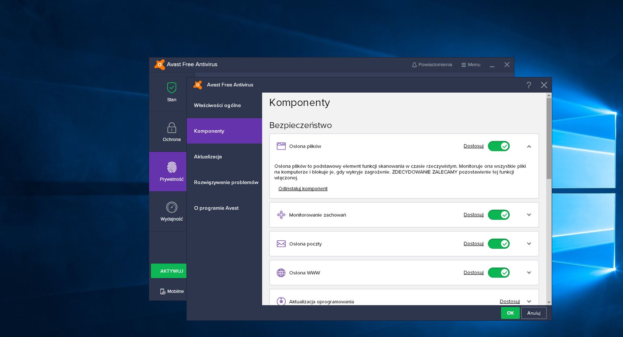Image resolution: width=623 pixels, height=337 pixels.
Task: Select the Prywatność fingerprint icon
Action: point(172,167)
